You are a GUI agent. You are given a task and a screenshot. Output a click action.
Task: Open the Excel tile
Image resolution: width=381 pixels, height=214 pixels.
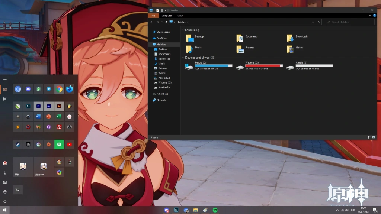[x=59, y=117]
